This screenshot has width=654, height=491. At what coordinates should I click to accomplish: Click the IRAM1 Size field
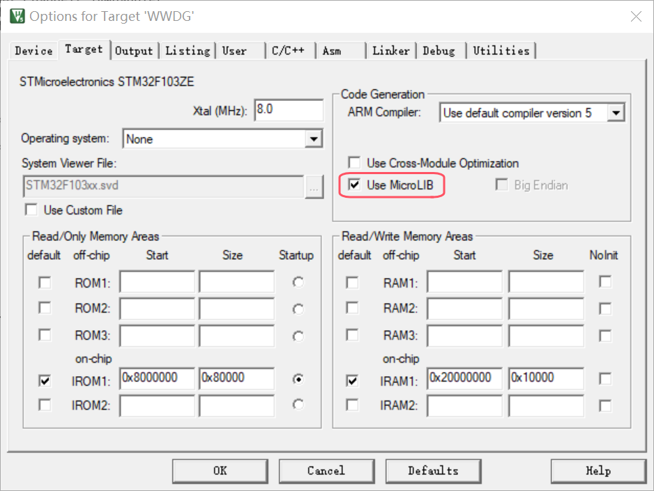546,378
